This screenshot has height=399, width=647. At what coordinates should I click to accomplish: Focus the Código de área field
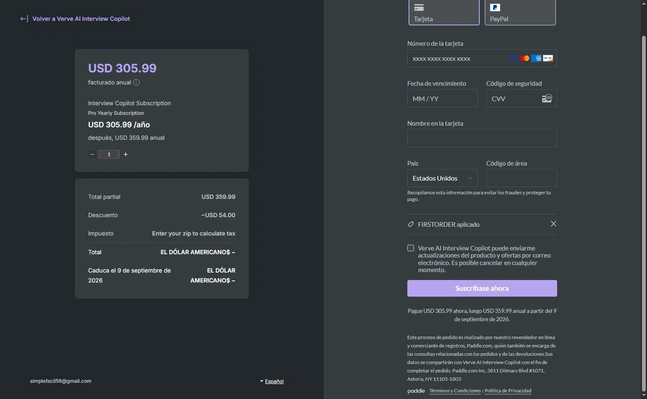coord(521,178)
